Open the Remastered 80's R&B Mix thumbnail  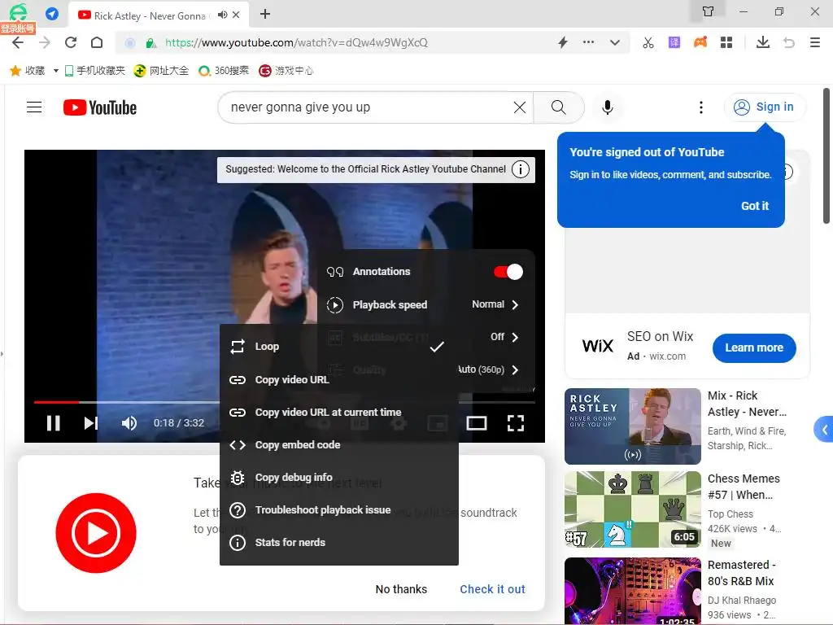tap(633, 591)
